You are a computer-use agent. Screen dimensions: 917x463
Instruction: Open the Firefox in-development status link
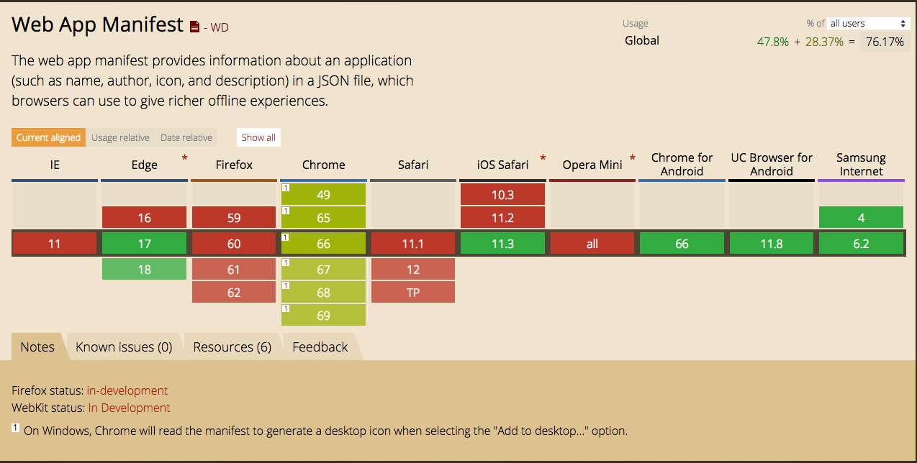[x=127, y=390]
